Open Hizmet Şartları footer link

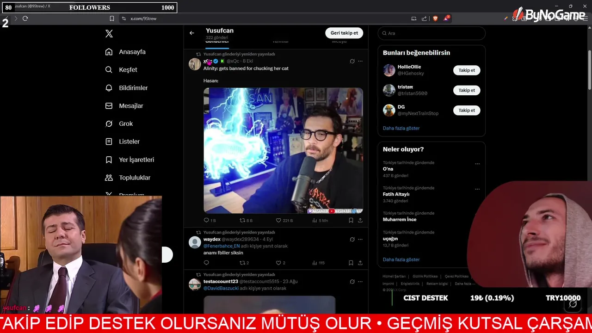pyautogui.click(x=394, y=276)
